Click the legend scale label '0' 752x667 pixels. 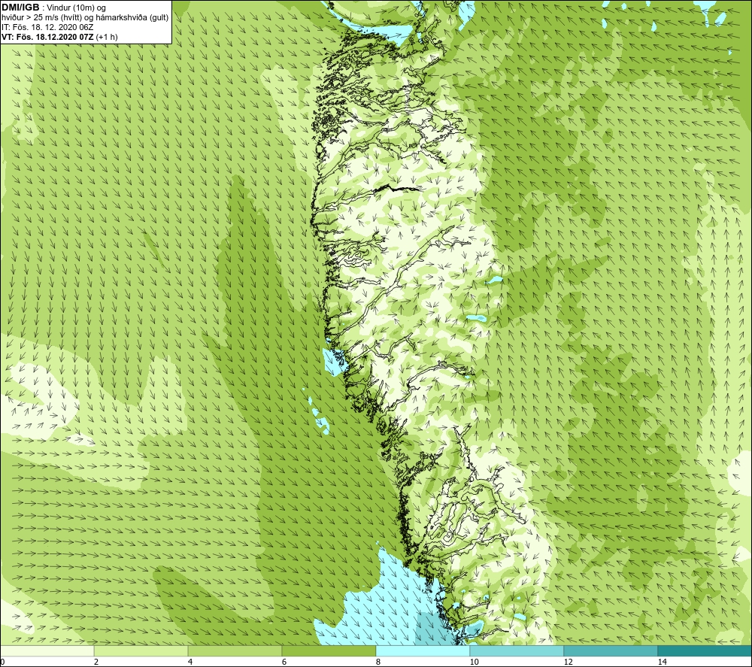tap(2, 662)
